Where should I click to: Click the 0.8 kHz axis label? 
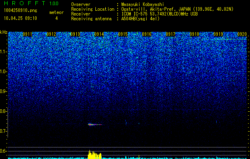4,111
